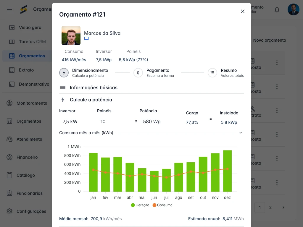Click the Dimensionamento lightning step icon
The image size is (303, 227).
pyautogui.click(x=64, y=73)
